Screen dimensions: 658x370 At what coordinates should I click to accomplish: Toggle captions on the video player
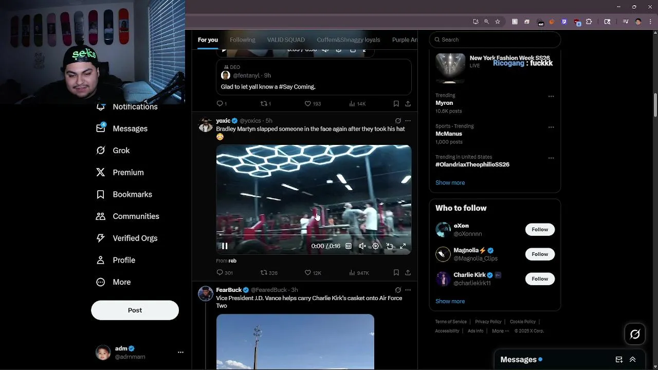point(349,246)
